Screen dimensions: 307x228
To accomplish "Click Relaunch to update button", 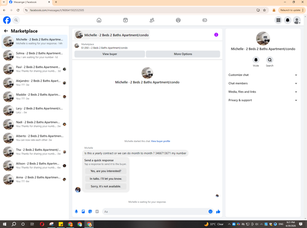I will [292, 10].
